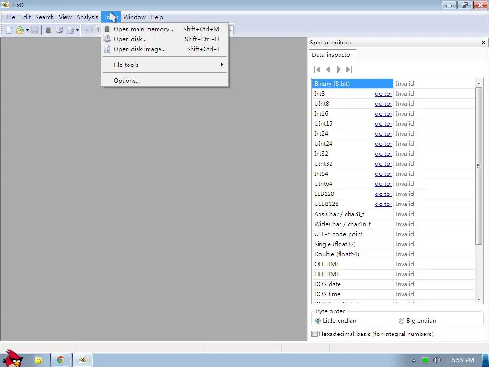Go to next byte in Data inspector
The width and height of the screenshot is (489, 367).
(x=339, y=69)
